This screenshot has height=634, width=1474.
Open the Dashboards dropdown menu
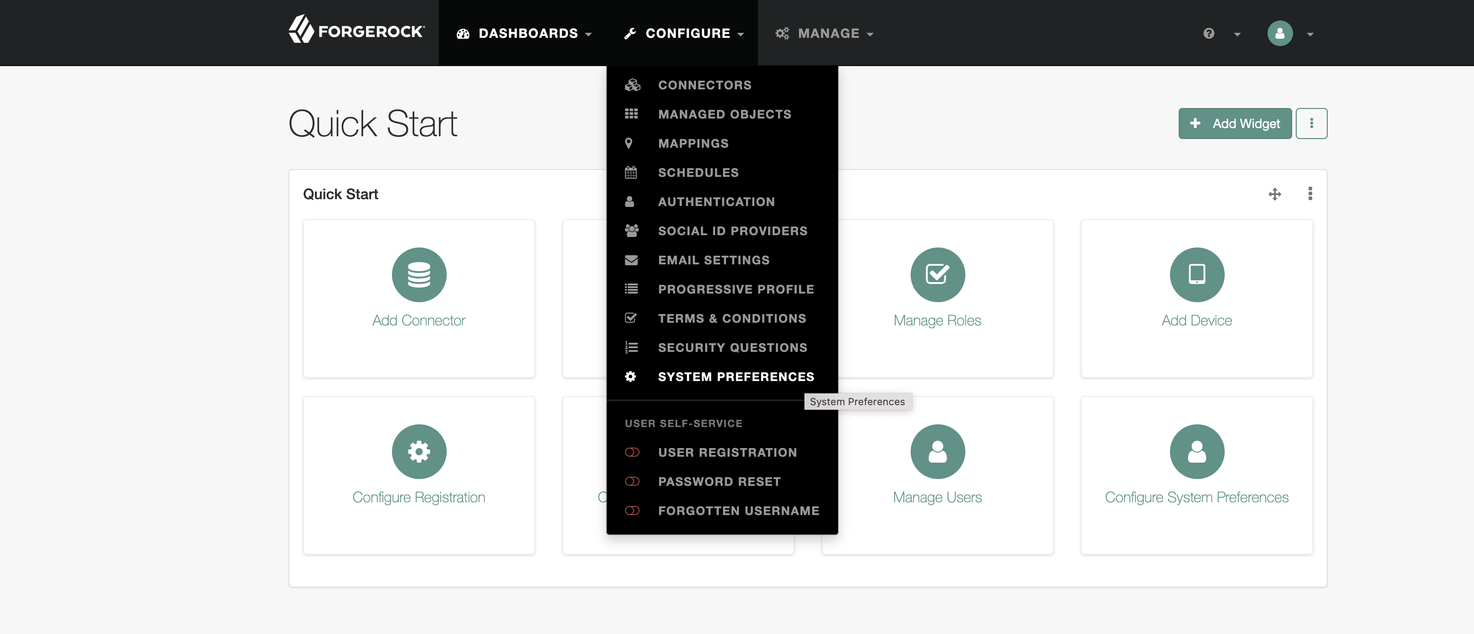pyautogui.click(x=524, y=34)
